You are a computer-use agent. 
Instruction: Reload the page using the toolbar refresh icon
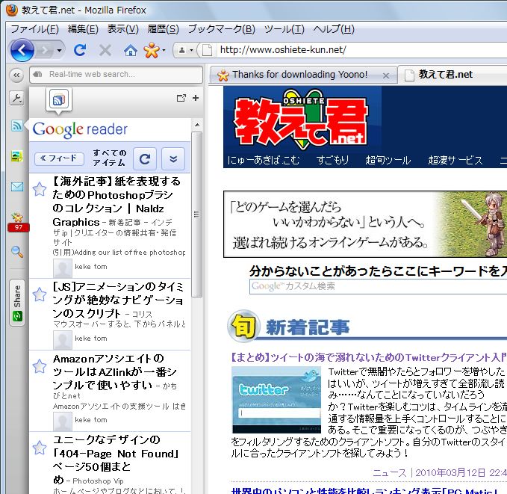(x=80, y=50)
